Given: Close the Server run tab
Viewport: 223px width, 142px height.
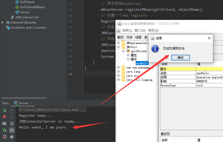Looking at the screenshot, I should 31,103.
